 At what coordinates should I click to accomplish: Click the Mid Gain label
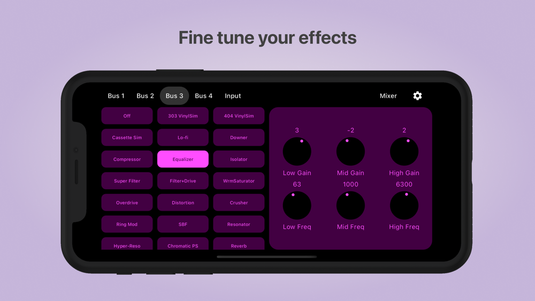point(350,173)
